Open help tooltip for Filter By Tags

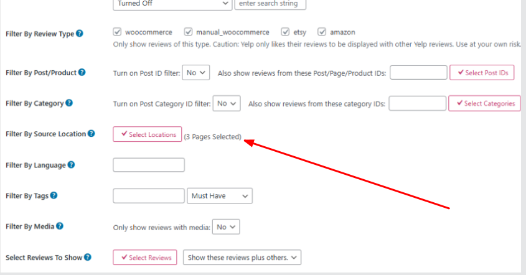pyautogui.click(x=54, y=195)
